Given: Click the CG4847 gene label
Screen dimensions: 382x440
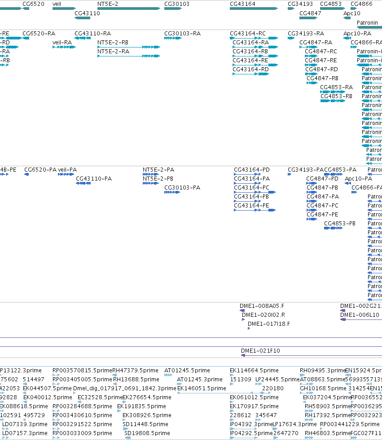Looking at the screenshot, I should (x=310, y=13).
